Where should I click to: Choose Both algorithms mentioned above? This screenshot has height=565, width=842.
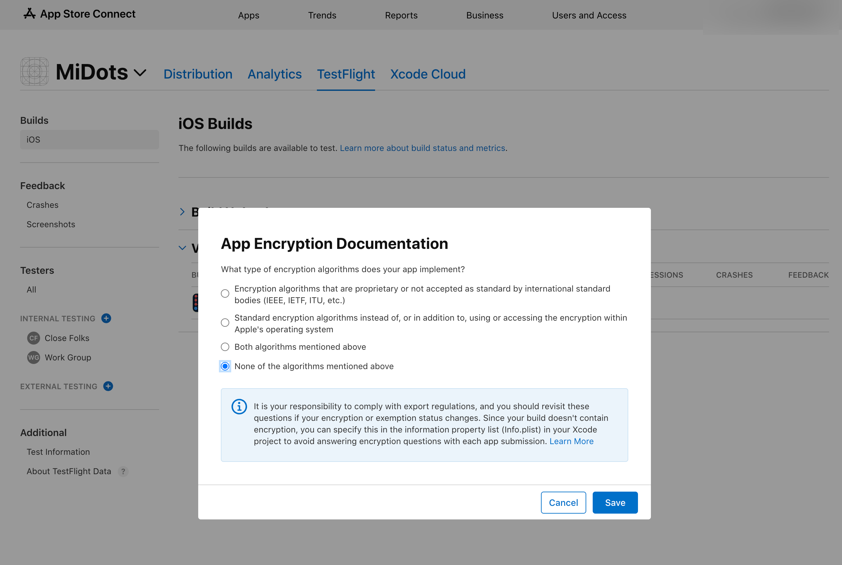[225, 346]
